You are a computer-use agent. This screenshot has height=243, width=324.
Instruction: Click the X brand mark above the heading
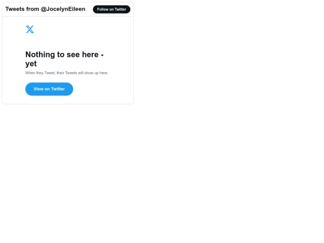pos(30,29)
